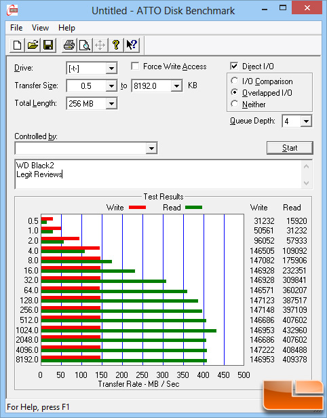Click the New document toolbar icon

tap(17, 45)
